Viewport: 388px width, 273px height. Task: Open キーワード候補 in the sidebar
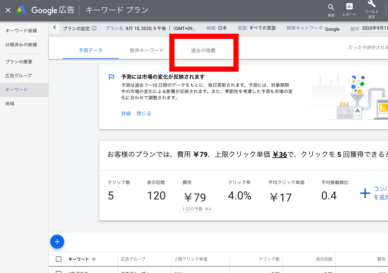21,31
